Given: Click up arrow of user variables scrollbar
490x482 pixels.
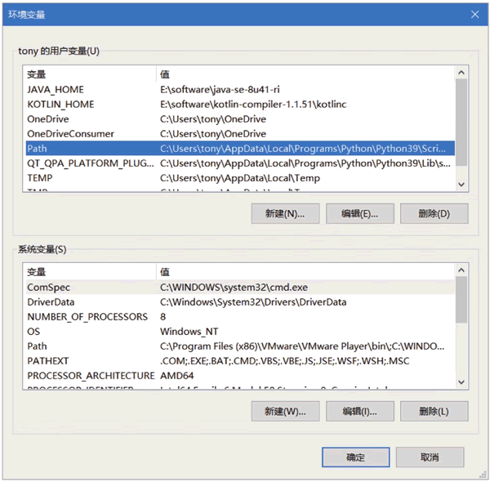Looking at the screenshot, I should pos(461,73).
